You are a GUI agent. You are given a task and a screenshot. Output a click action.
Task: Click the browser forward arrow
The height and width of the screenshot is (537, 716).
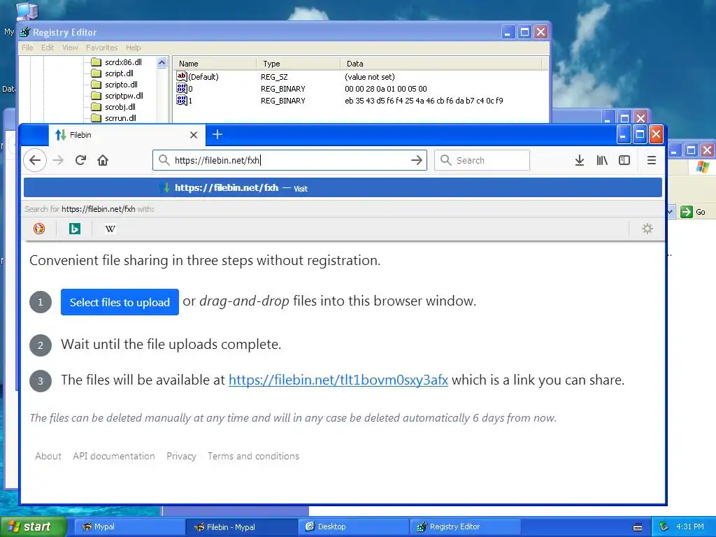58,160
